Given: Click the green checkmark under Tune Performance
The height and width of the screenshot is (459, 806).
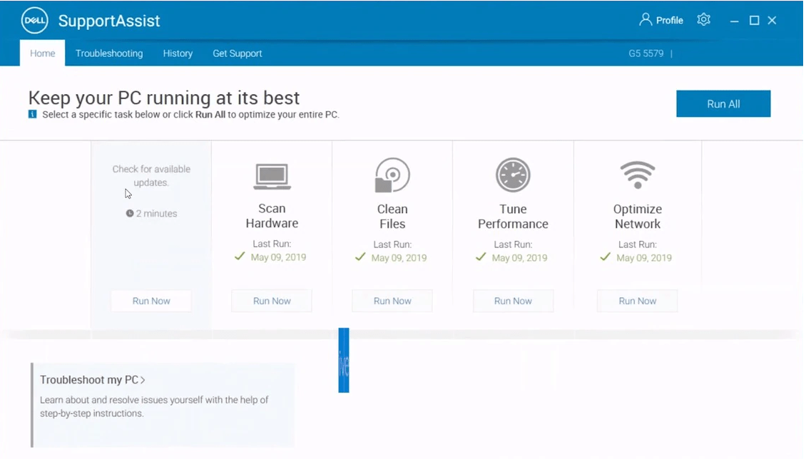Looking at the screenshot, I should click(x=481, y=256).
